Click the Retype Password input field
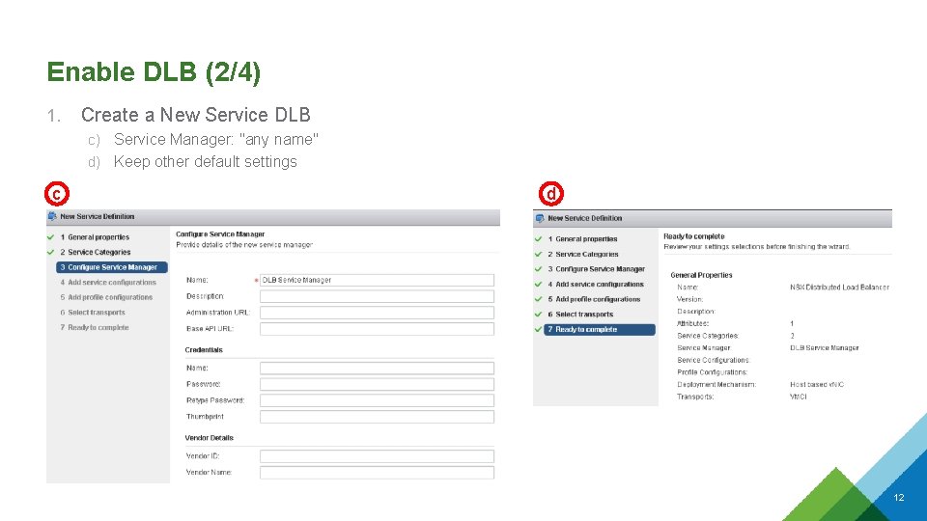This screenshot has width=927, height=521. coord(377,400)
